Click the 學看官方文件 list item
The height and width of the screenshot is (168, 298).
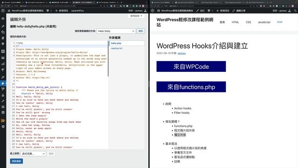point(183,153)
